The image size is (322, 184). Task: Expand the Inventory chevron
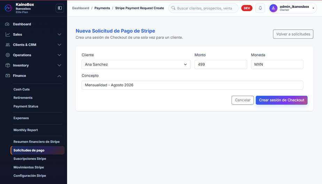click(59, 65)
